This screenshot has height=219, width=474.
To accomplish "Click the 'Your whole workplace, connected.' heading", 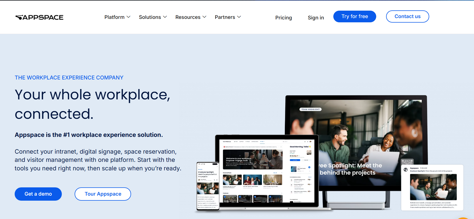I will click(x=92, y=104).
